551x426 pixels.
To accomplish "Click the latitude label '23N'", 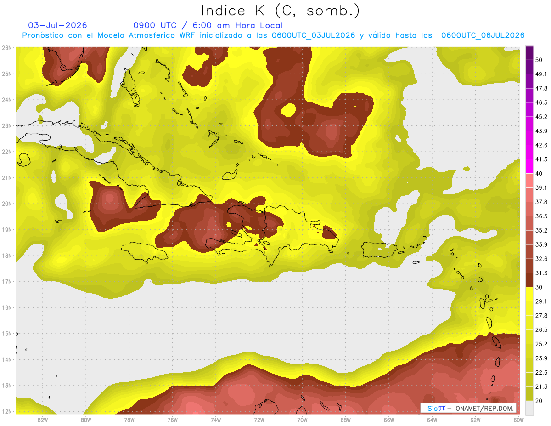I will click(x=6, y=125).
